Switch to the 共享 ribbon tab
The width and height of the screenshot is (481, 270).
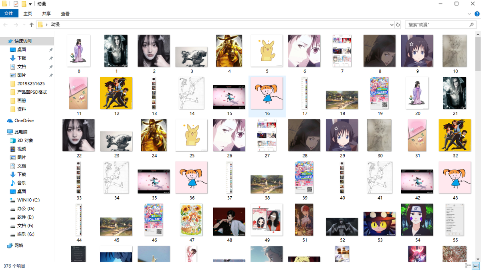[x=46, y=14]
